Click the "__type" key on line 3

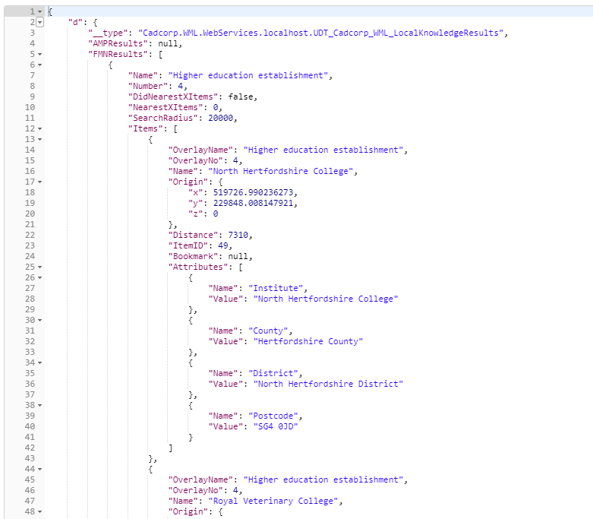[x=108, y=33]
